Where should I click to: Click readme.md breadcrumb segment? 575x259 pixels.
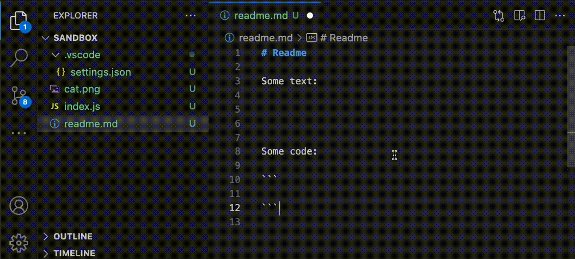(266, 38)
